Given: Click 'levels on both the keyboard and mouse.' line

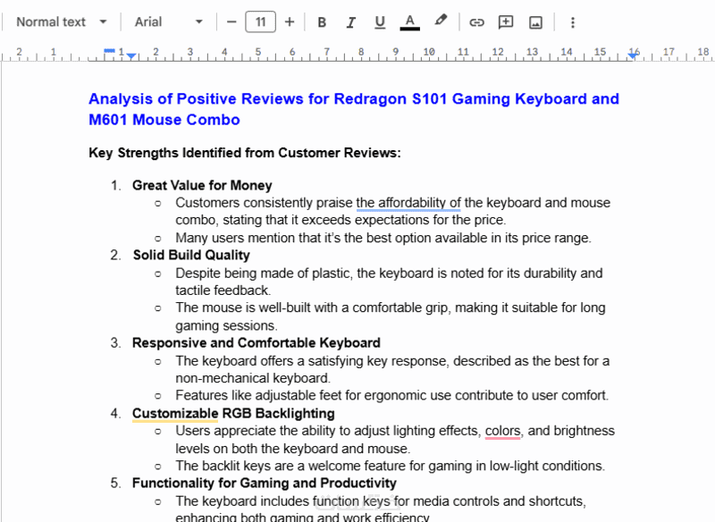Looking at the screenshot, I should [x=293, y=449].
